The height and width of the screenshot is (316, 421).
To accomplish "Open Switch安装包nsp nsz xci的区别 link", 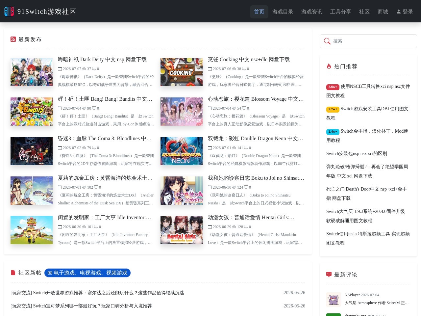I will pos(357,153).
